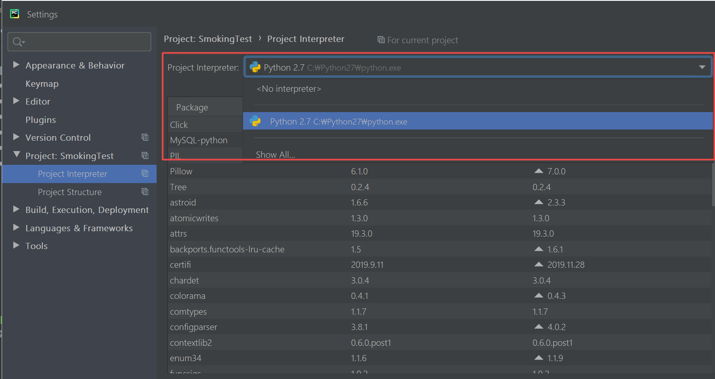Select the enum34 package row
Viewport: 715px width, 379px height.
click(440, 358)
